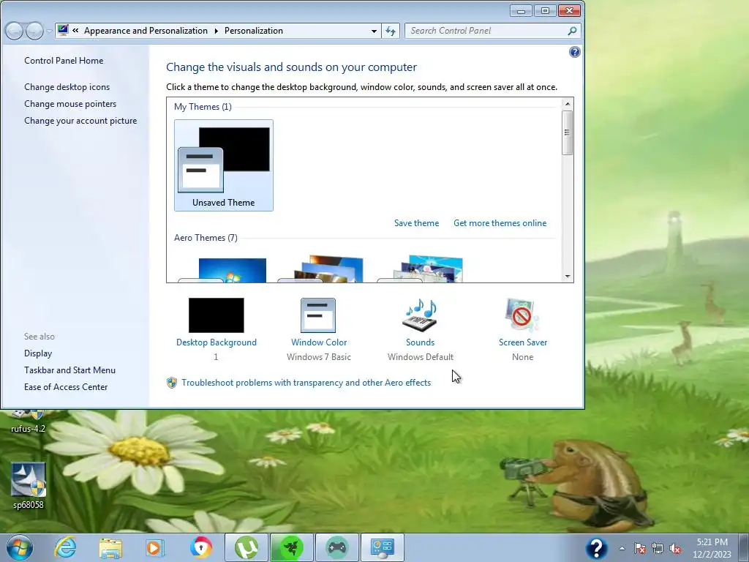Viewport: 749px width, 562px height.
Task: Click the taskbar help question mark icon
Action: coord(597,548)
